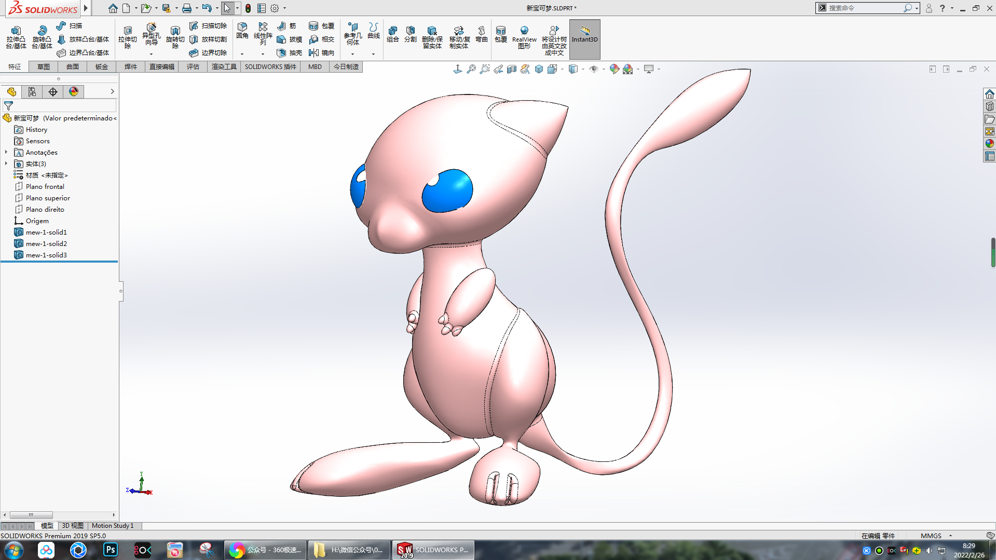Choose the Intersect (相交) tool

321,39
